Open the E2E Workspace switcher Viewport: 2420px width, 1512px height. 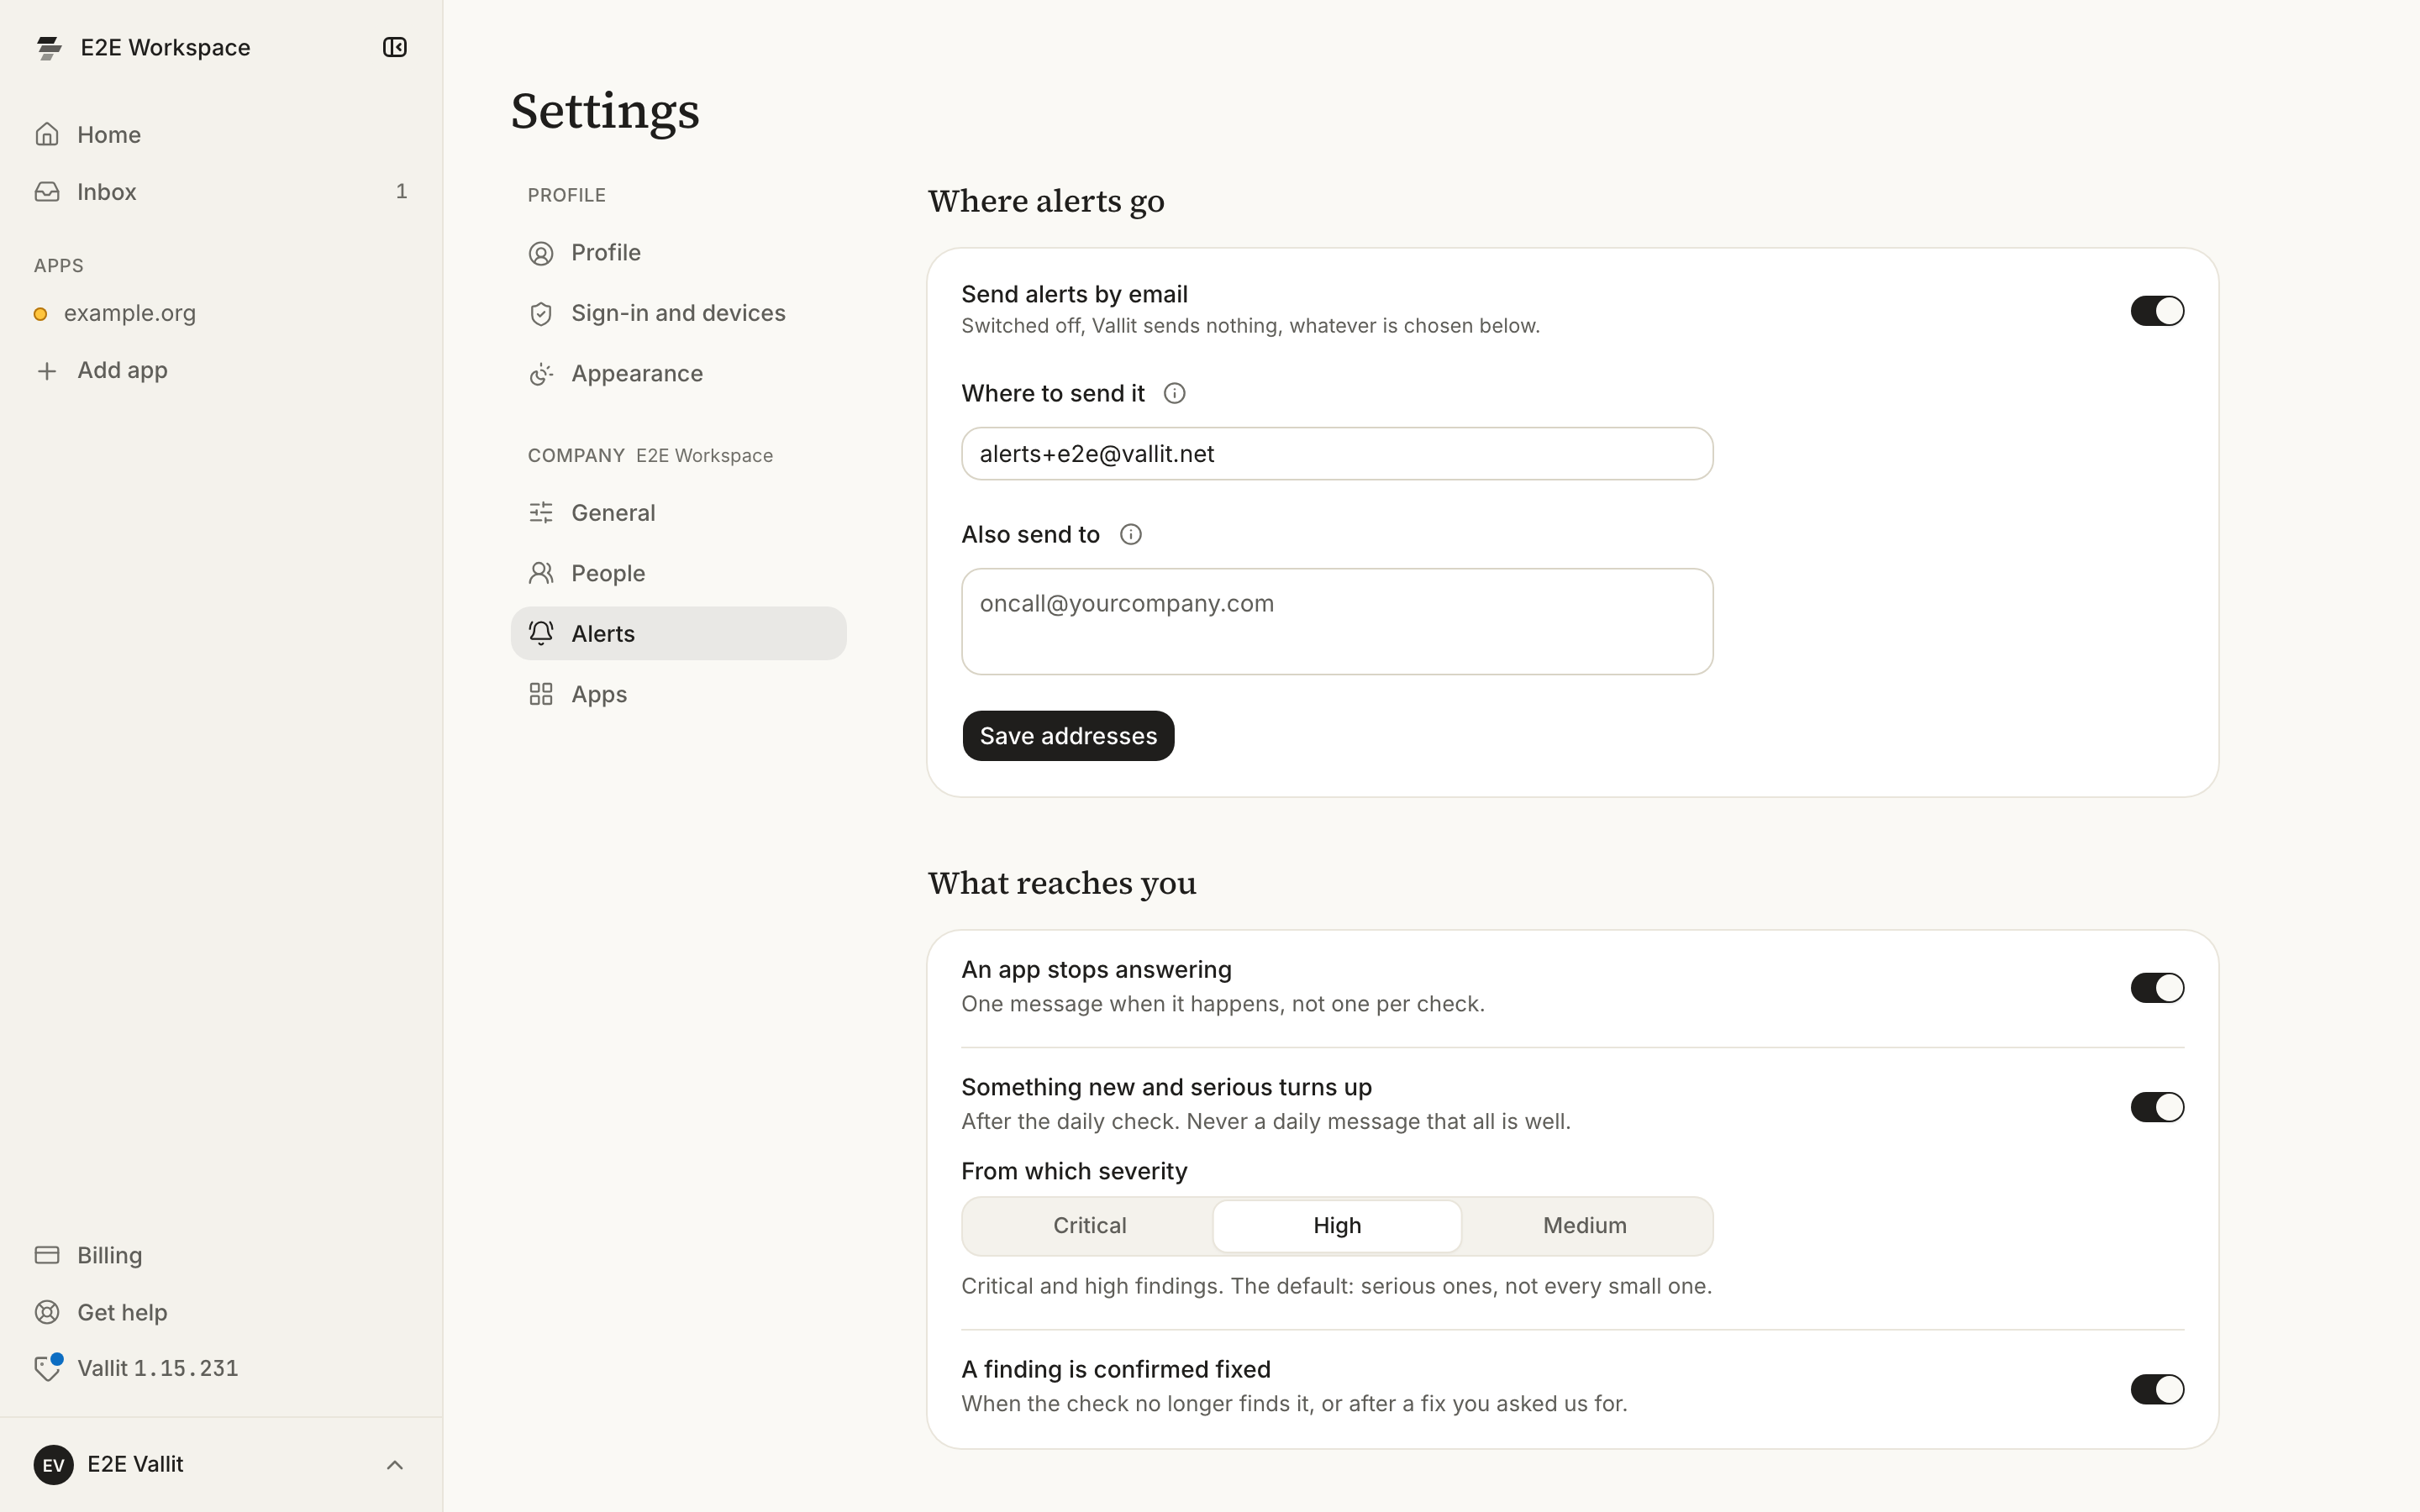(143, 48)
